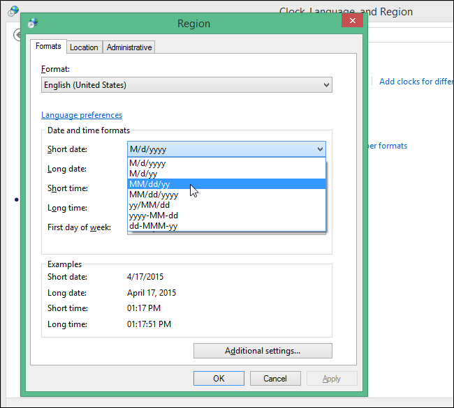The width and height of the screenshot is (454, 408).
Task: Collapse the Short date dropdown arrow
Action: pos(320,149)
